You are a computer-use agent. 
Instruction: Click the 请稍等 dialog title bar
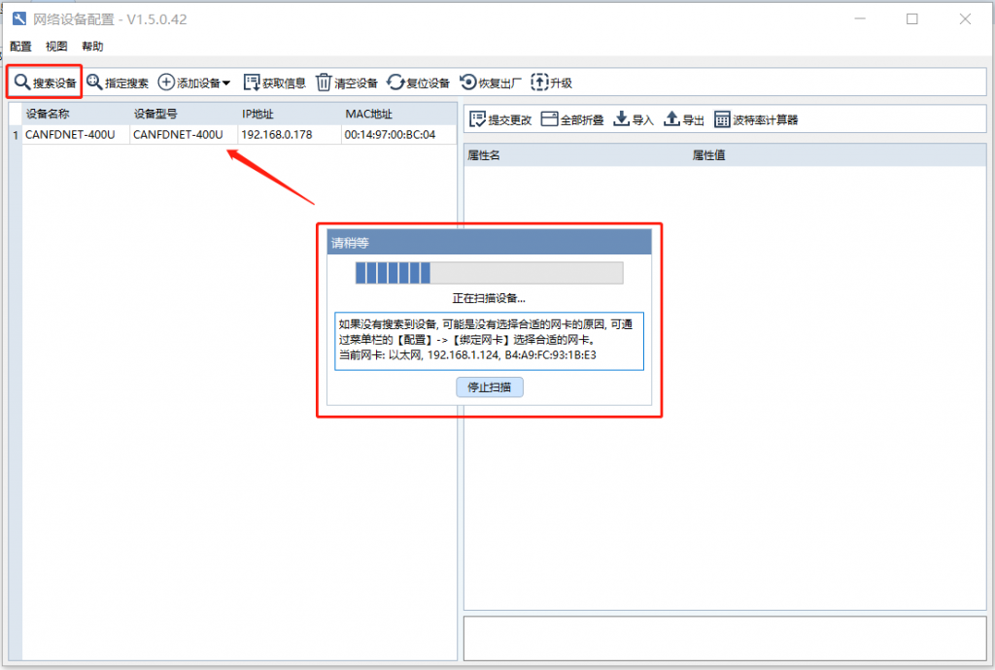pos(490,242)
